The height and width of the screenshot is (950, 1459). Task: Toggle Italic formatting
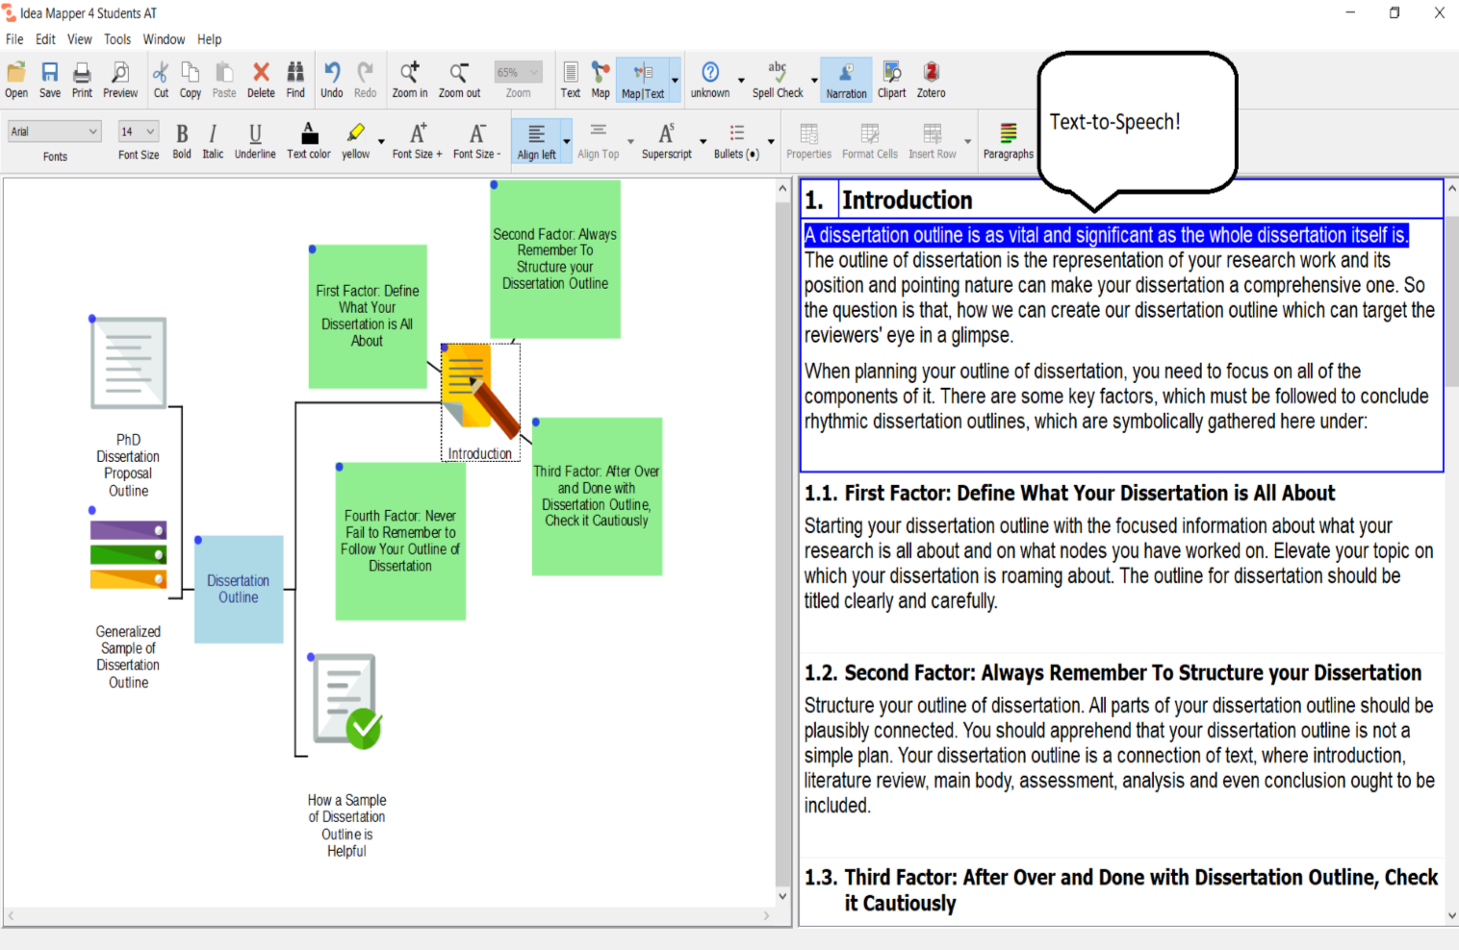pyautogui.click(x=213, y=140)
